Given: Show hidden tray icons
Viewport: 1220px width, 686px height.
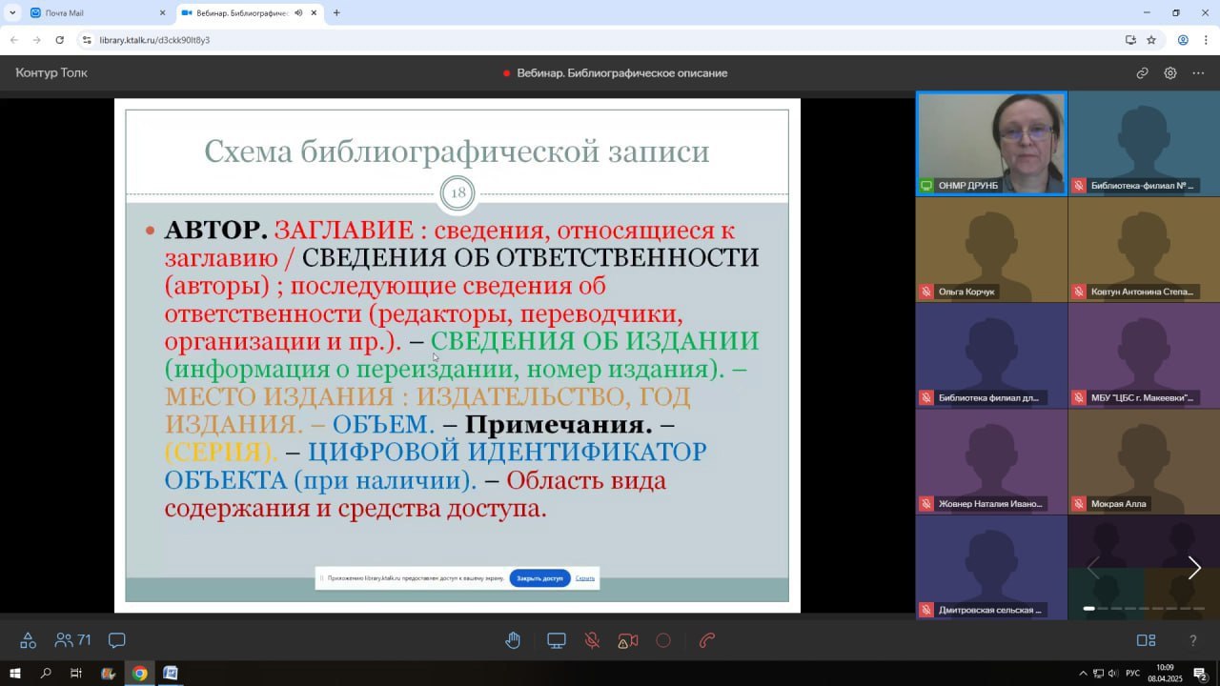Looking at the screenshot, I should [1082, 674].
